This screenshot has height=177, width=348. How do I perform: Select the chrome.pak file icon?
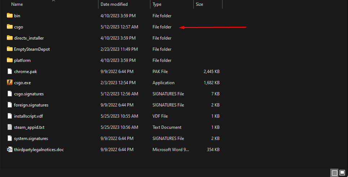10,72
